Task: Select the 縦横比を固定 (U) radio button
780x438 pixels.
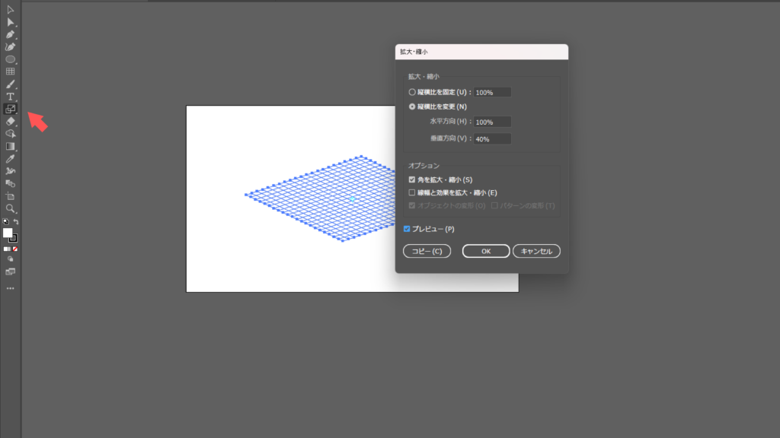Action: tap(412, 92)
